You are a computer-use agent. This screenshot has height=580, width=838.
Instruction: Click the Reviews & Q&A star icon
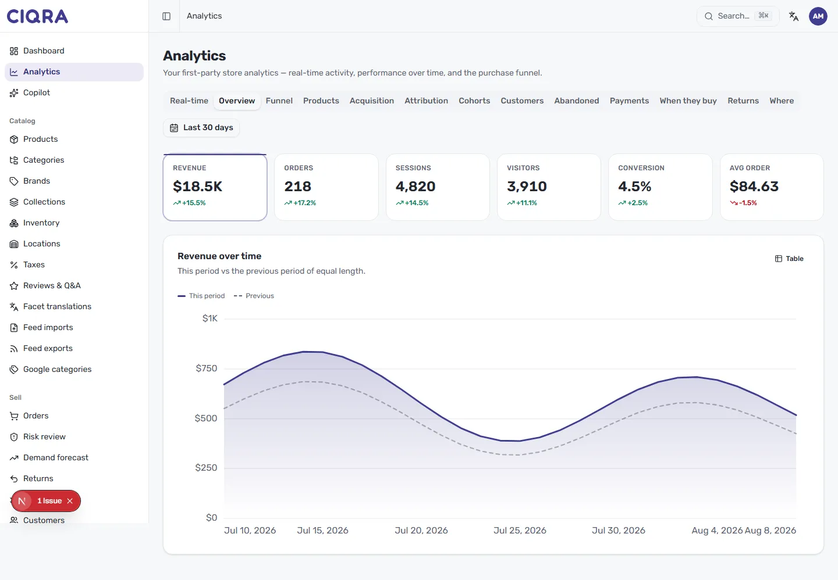(14, 286)
